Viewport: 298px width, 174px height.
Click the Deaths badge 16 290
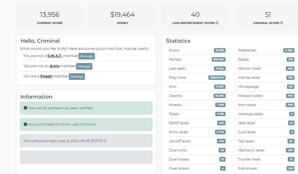(219, 96)
